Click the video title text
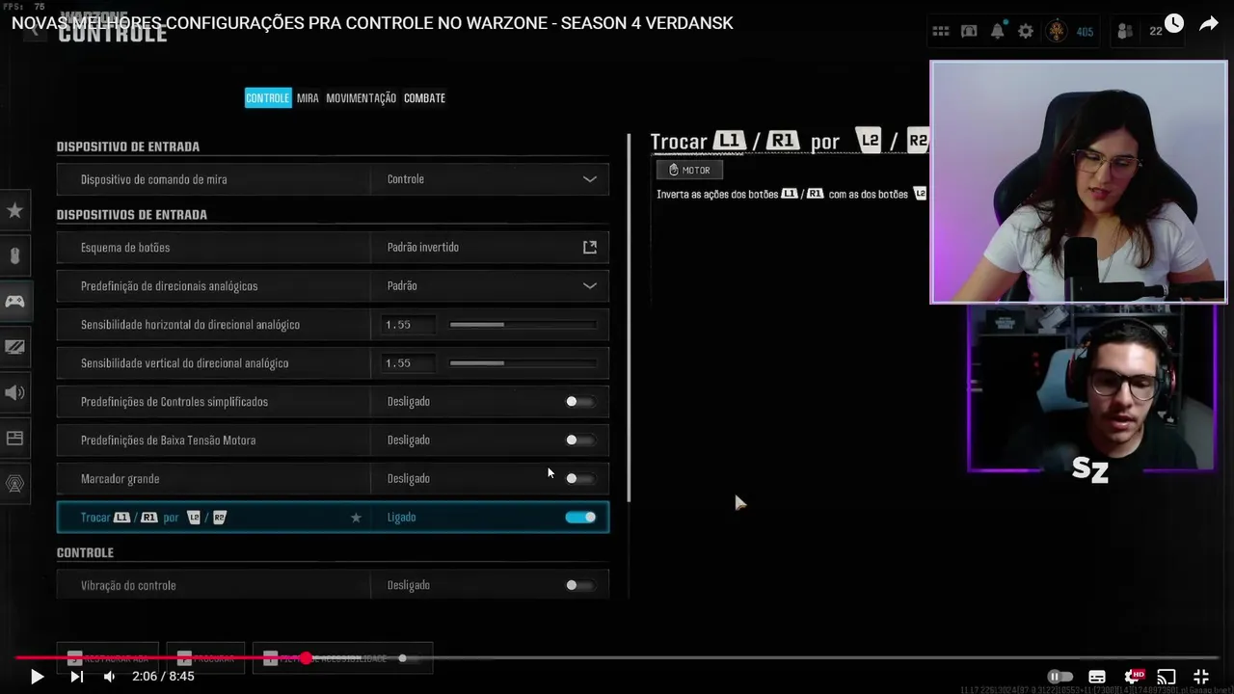Viewport: 1234px width, 694px height. coord(372,23)
